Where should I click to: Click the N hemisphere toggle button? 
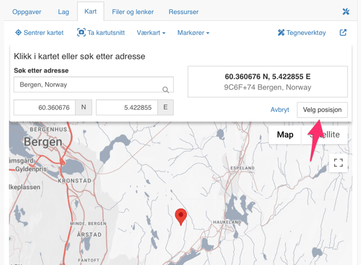(x=84, y=108)
